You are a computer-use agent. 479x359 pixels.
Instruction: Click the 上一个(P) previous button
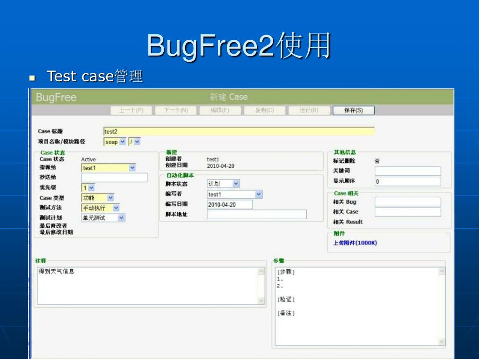pos(131,110)
